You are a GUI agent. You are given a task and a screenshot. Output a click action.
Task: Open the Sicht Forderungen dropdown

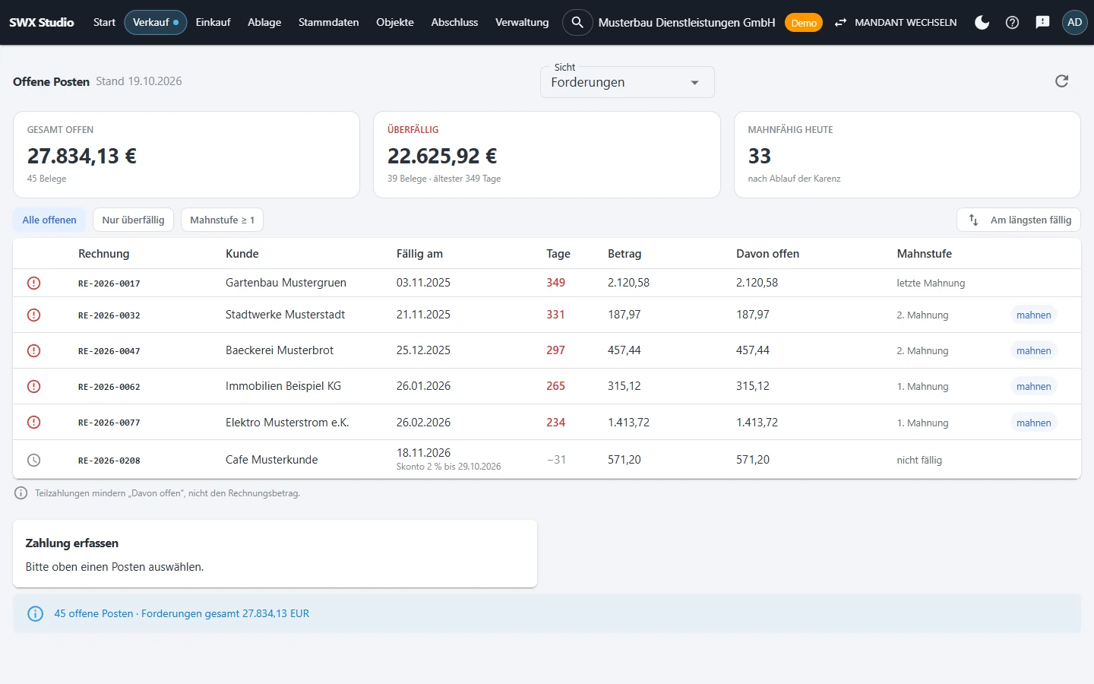(x=627, y=82)
